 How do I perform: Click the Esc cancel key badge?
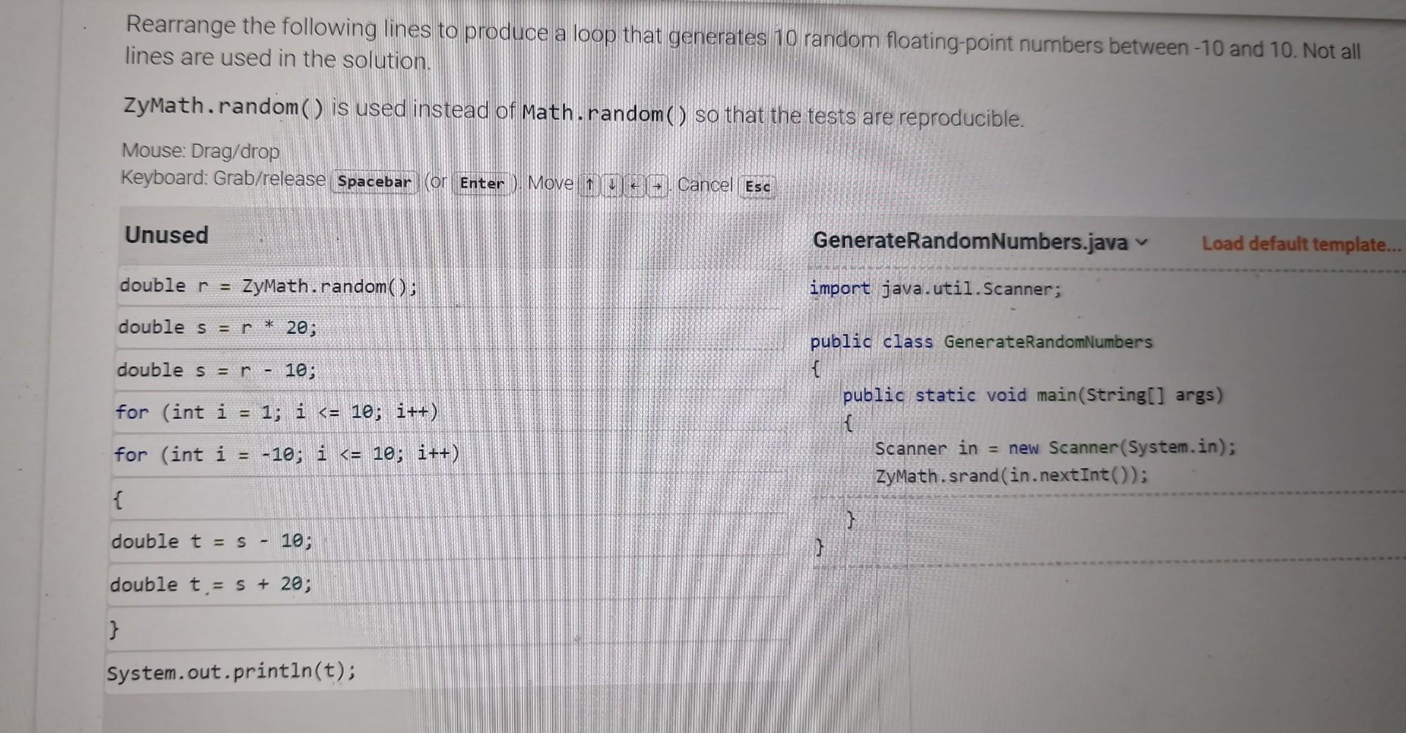point(757,187)
